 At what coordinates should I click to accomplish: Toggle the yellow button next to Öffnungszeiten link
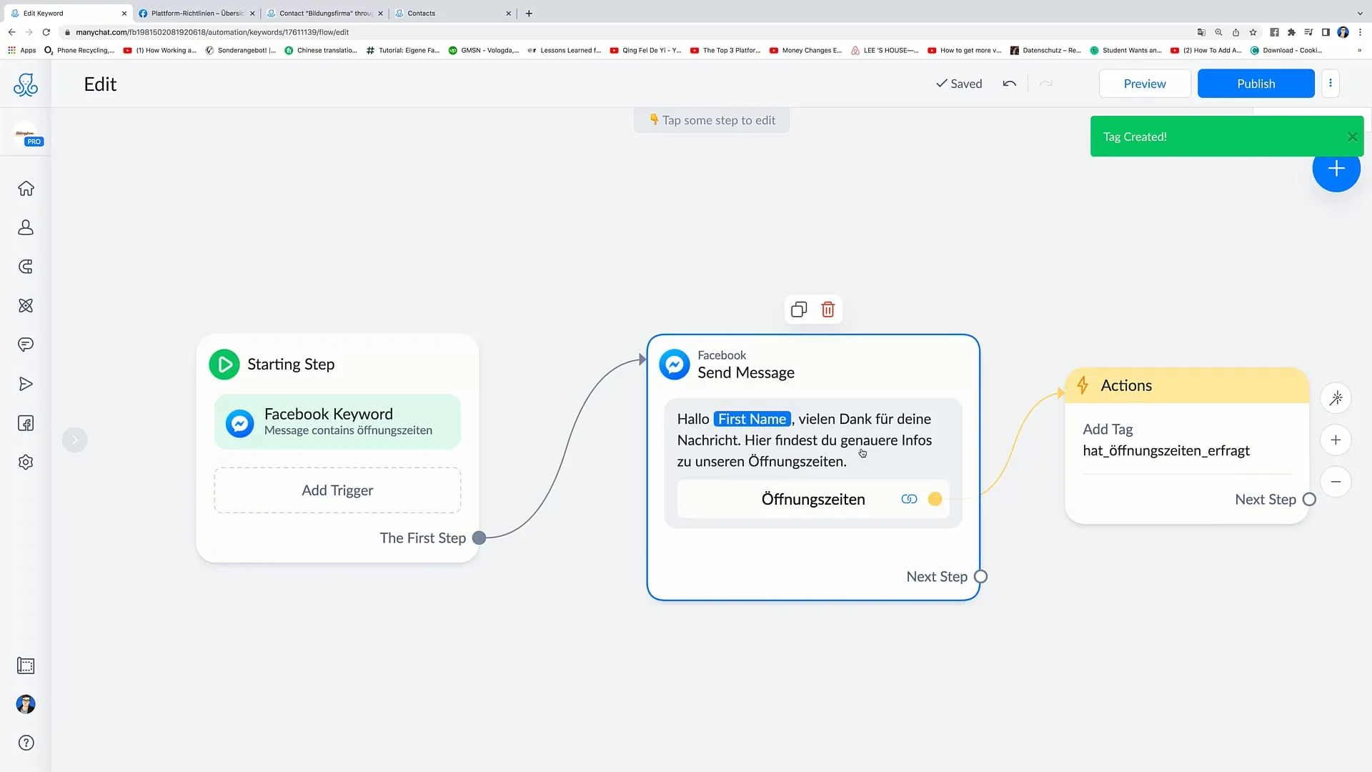pos(935,499)
